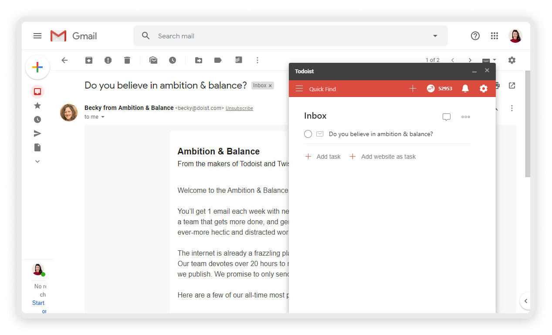Open Gmail settings gear
552x335 pixels.
pos(511,60)
